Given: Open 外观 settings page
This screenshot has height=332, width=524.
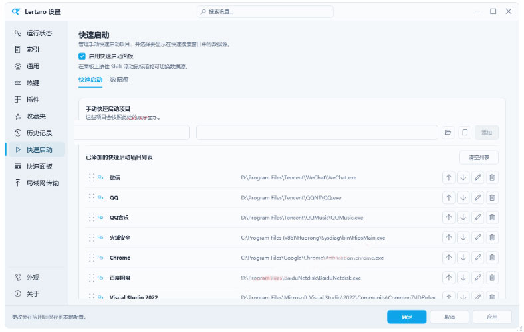Looking at the screenshot, I should pyautogui.click(x=35, y=278).
